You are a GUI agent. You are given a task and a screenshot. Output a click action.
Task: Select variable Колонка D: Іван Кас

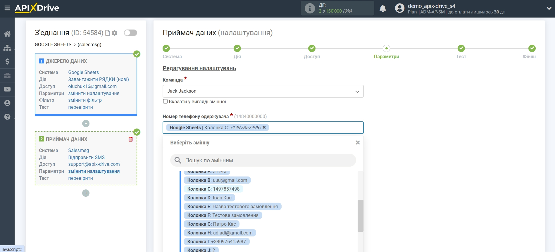(209, 198)
